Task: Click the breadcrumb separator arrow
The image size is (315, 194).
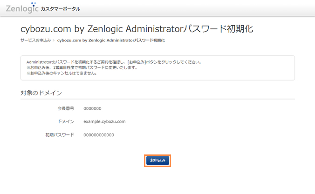Action: pyautogui.click(x=54, y=40)
